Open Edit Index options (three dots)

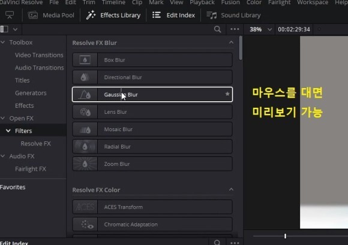point(235,243)
